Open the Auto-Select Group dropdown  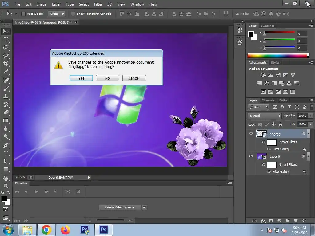coord(56,14)
